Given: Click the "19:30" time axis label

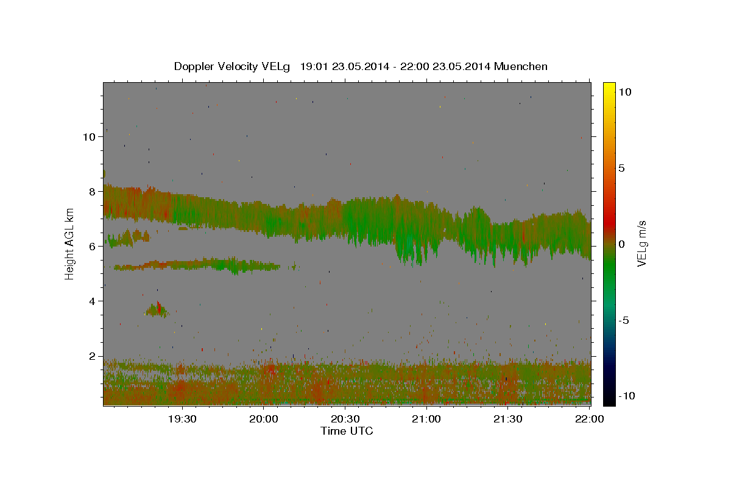Looking at the screenshot, I should tap(182, 419).
